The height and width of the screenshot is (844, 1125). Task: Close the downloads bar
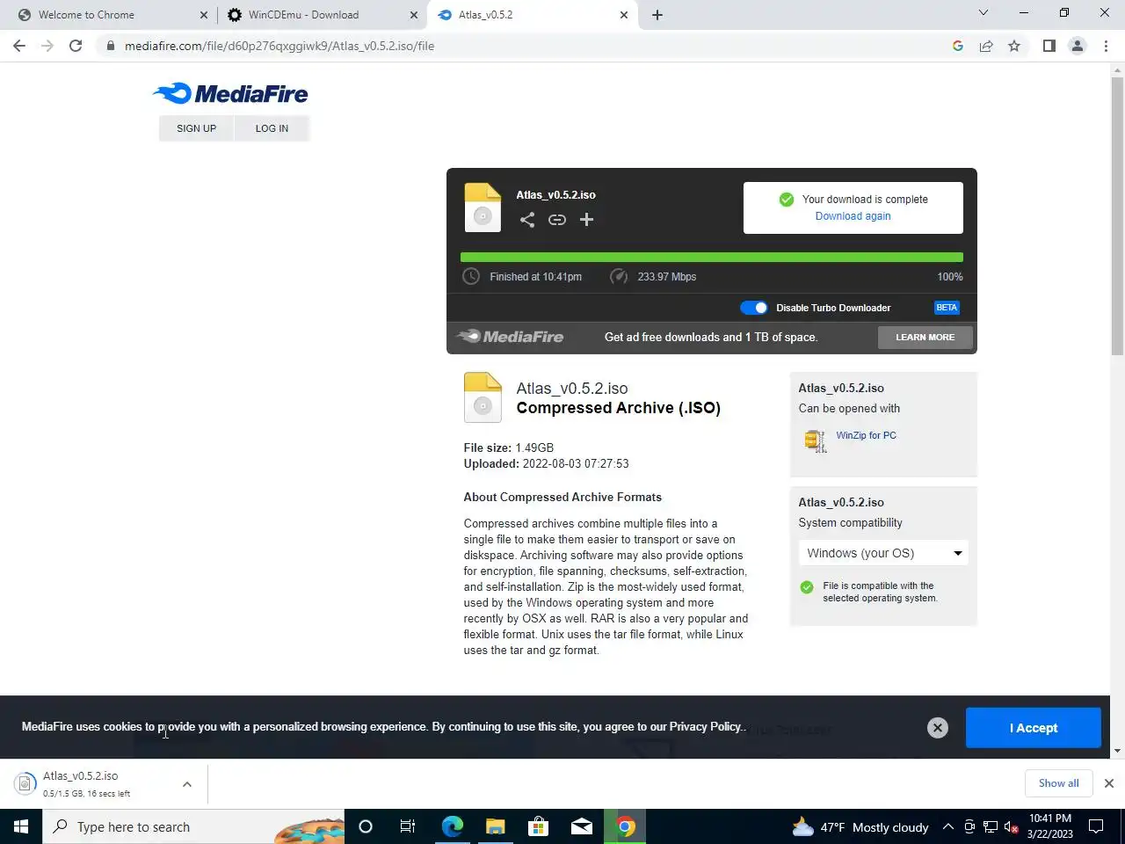tap(1109, 783)
